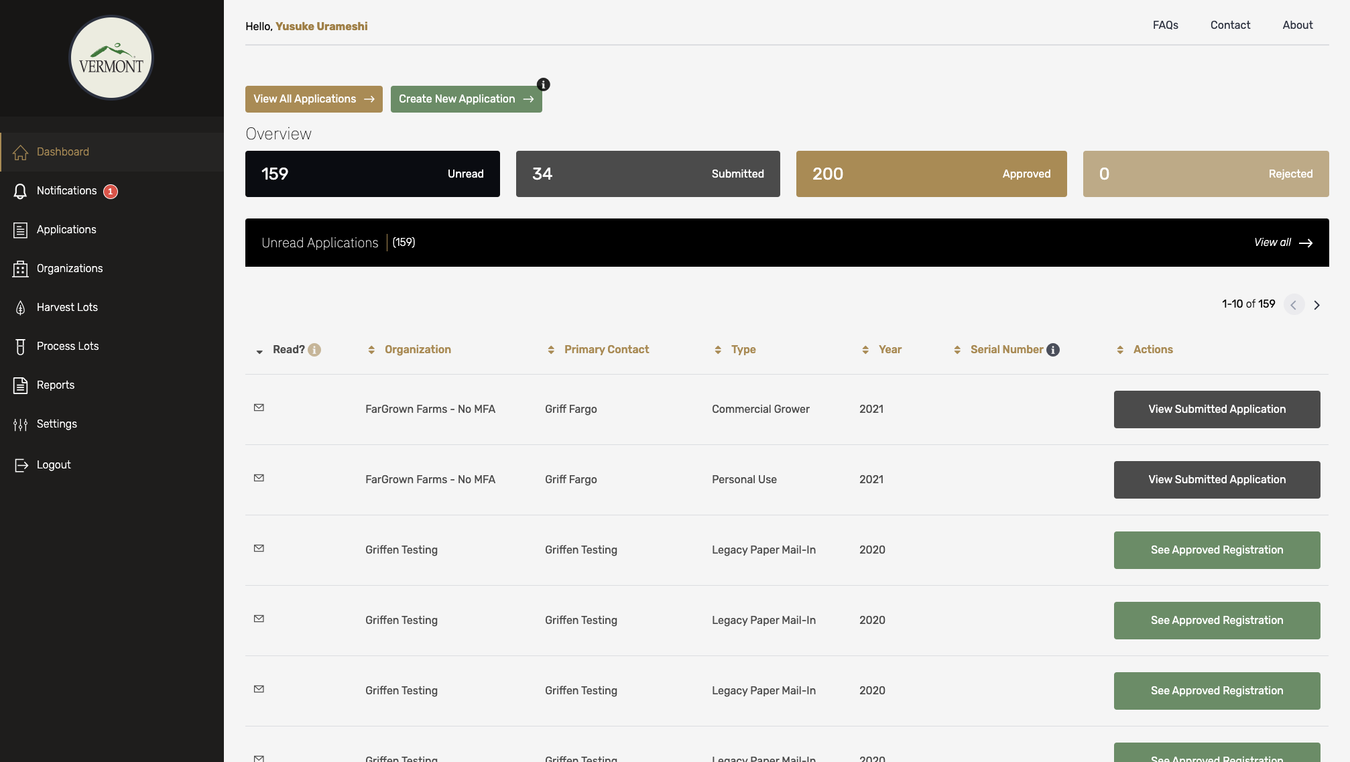Click envelope icon in third Griffen Testing row
Viewport: 1350px width, 762px height.
tap(259, 689)
